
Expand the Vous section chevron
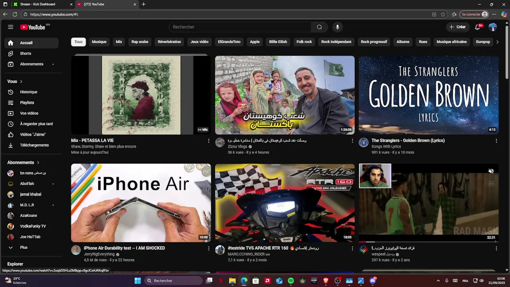[x=21, y=82]
